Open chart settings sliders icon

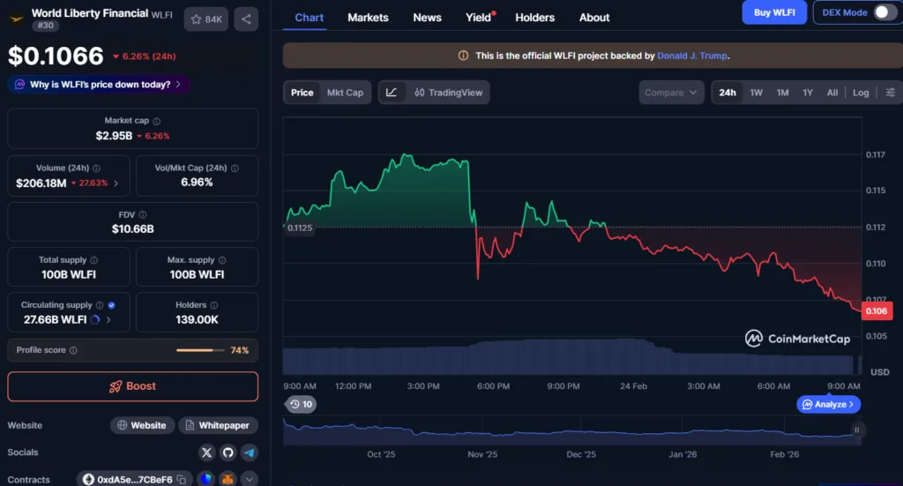point(891,93)
